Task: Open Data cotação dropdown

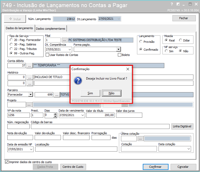Action: point(189,149)
